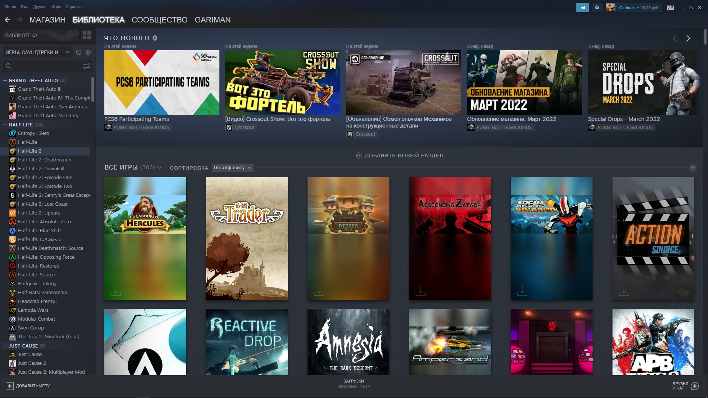Open Big Picture mode icon
Screen dimensions: 708x398
point(670,8)
